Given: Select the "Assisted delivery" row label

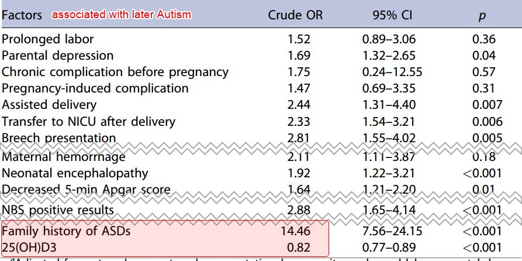Looking at the screenshot, I should 50,105.
